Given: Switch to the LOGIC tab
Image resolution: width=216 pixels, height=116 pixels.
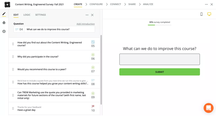Looking at the screenshot, I should tap(27, 15).
